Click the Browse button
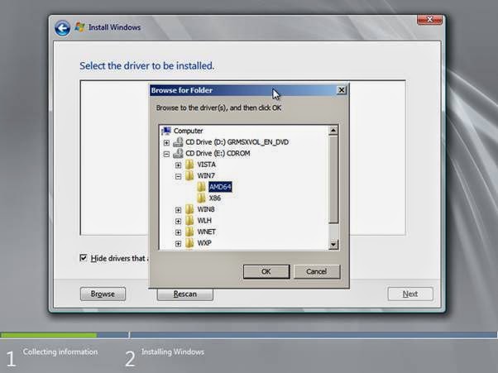This screenshot has height=373, width=498. pyautogui.click(x=103, y=294)
